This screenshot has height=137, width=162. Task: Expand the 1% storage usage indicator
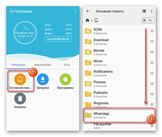(x=148, y=20)
